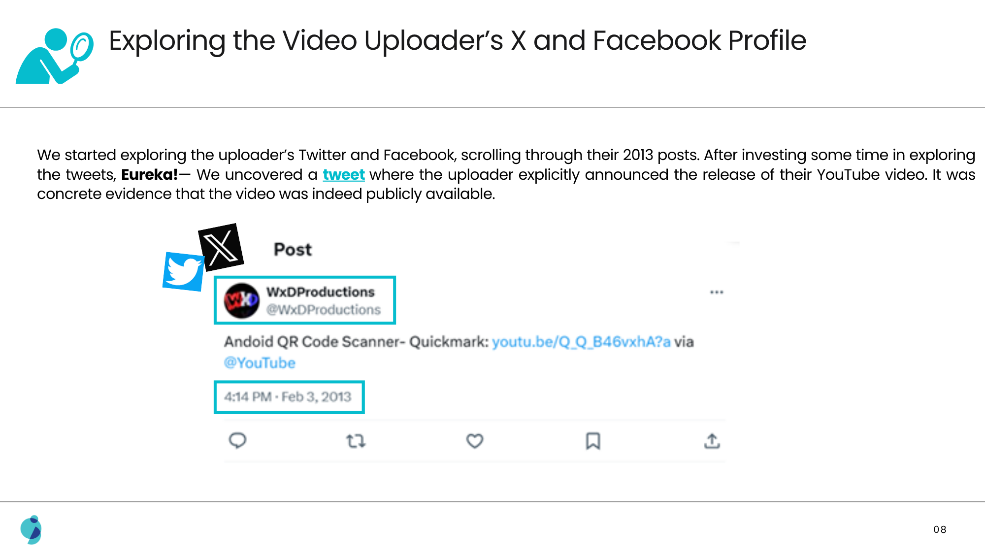Click the slide title heading

click(457, 40)
